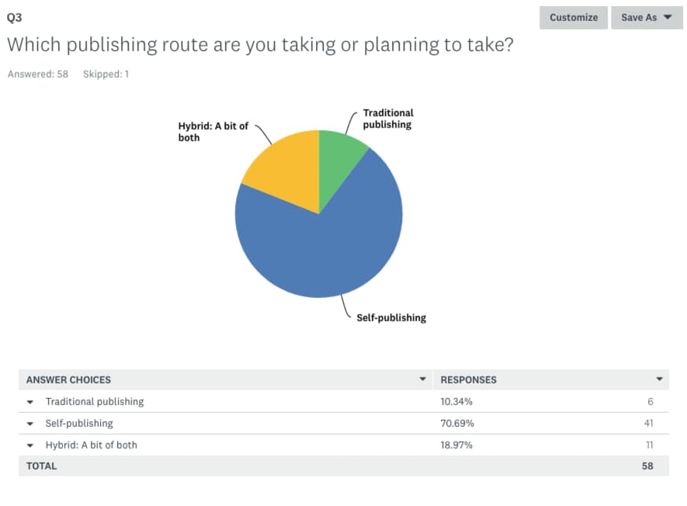Click the Traditional publishing chart label
The height and width of the screenshot is (506, 687).
point(388,119)
